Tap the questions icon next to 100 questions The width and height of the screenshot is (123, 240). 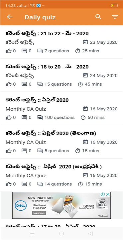point(40,118)
